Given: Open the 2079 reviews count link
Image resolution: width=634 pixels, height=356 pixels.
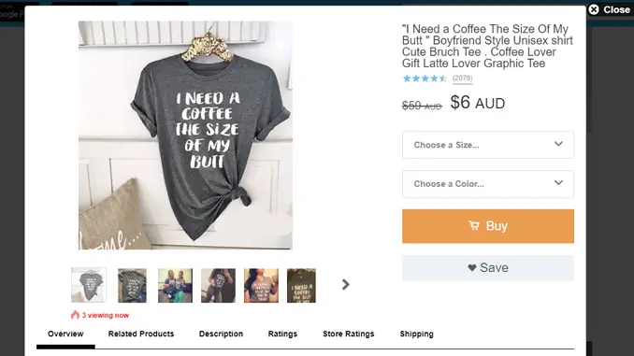Looking at the screenshot, I should [463, 78].
